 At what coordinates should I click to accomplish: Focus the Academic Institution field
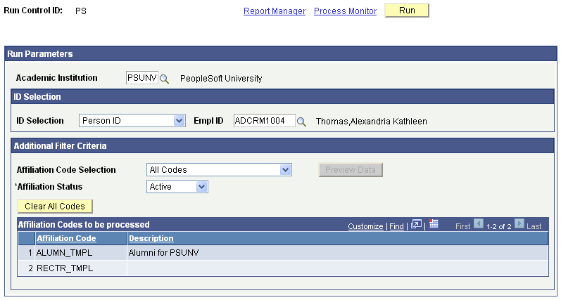tap(142, 78)
